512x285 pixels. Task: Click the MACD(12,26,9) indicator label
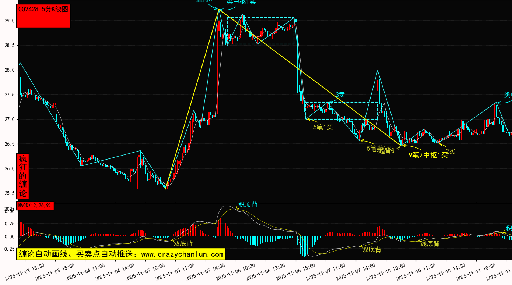tap(35, 206)
